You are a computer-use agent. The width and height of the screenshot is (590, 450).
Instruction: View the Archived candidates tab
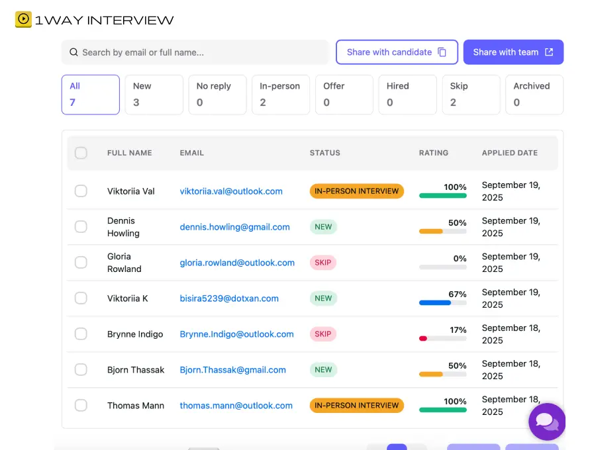(534, 95)
